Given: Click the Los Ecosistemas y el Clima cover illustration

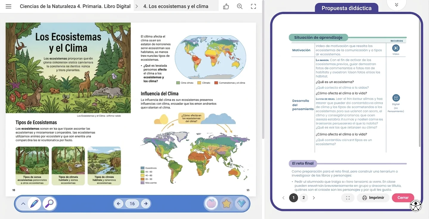Looking at the screenshot, I should 68,68.
